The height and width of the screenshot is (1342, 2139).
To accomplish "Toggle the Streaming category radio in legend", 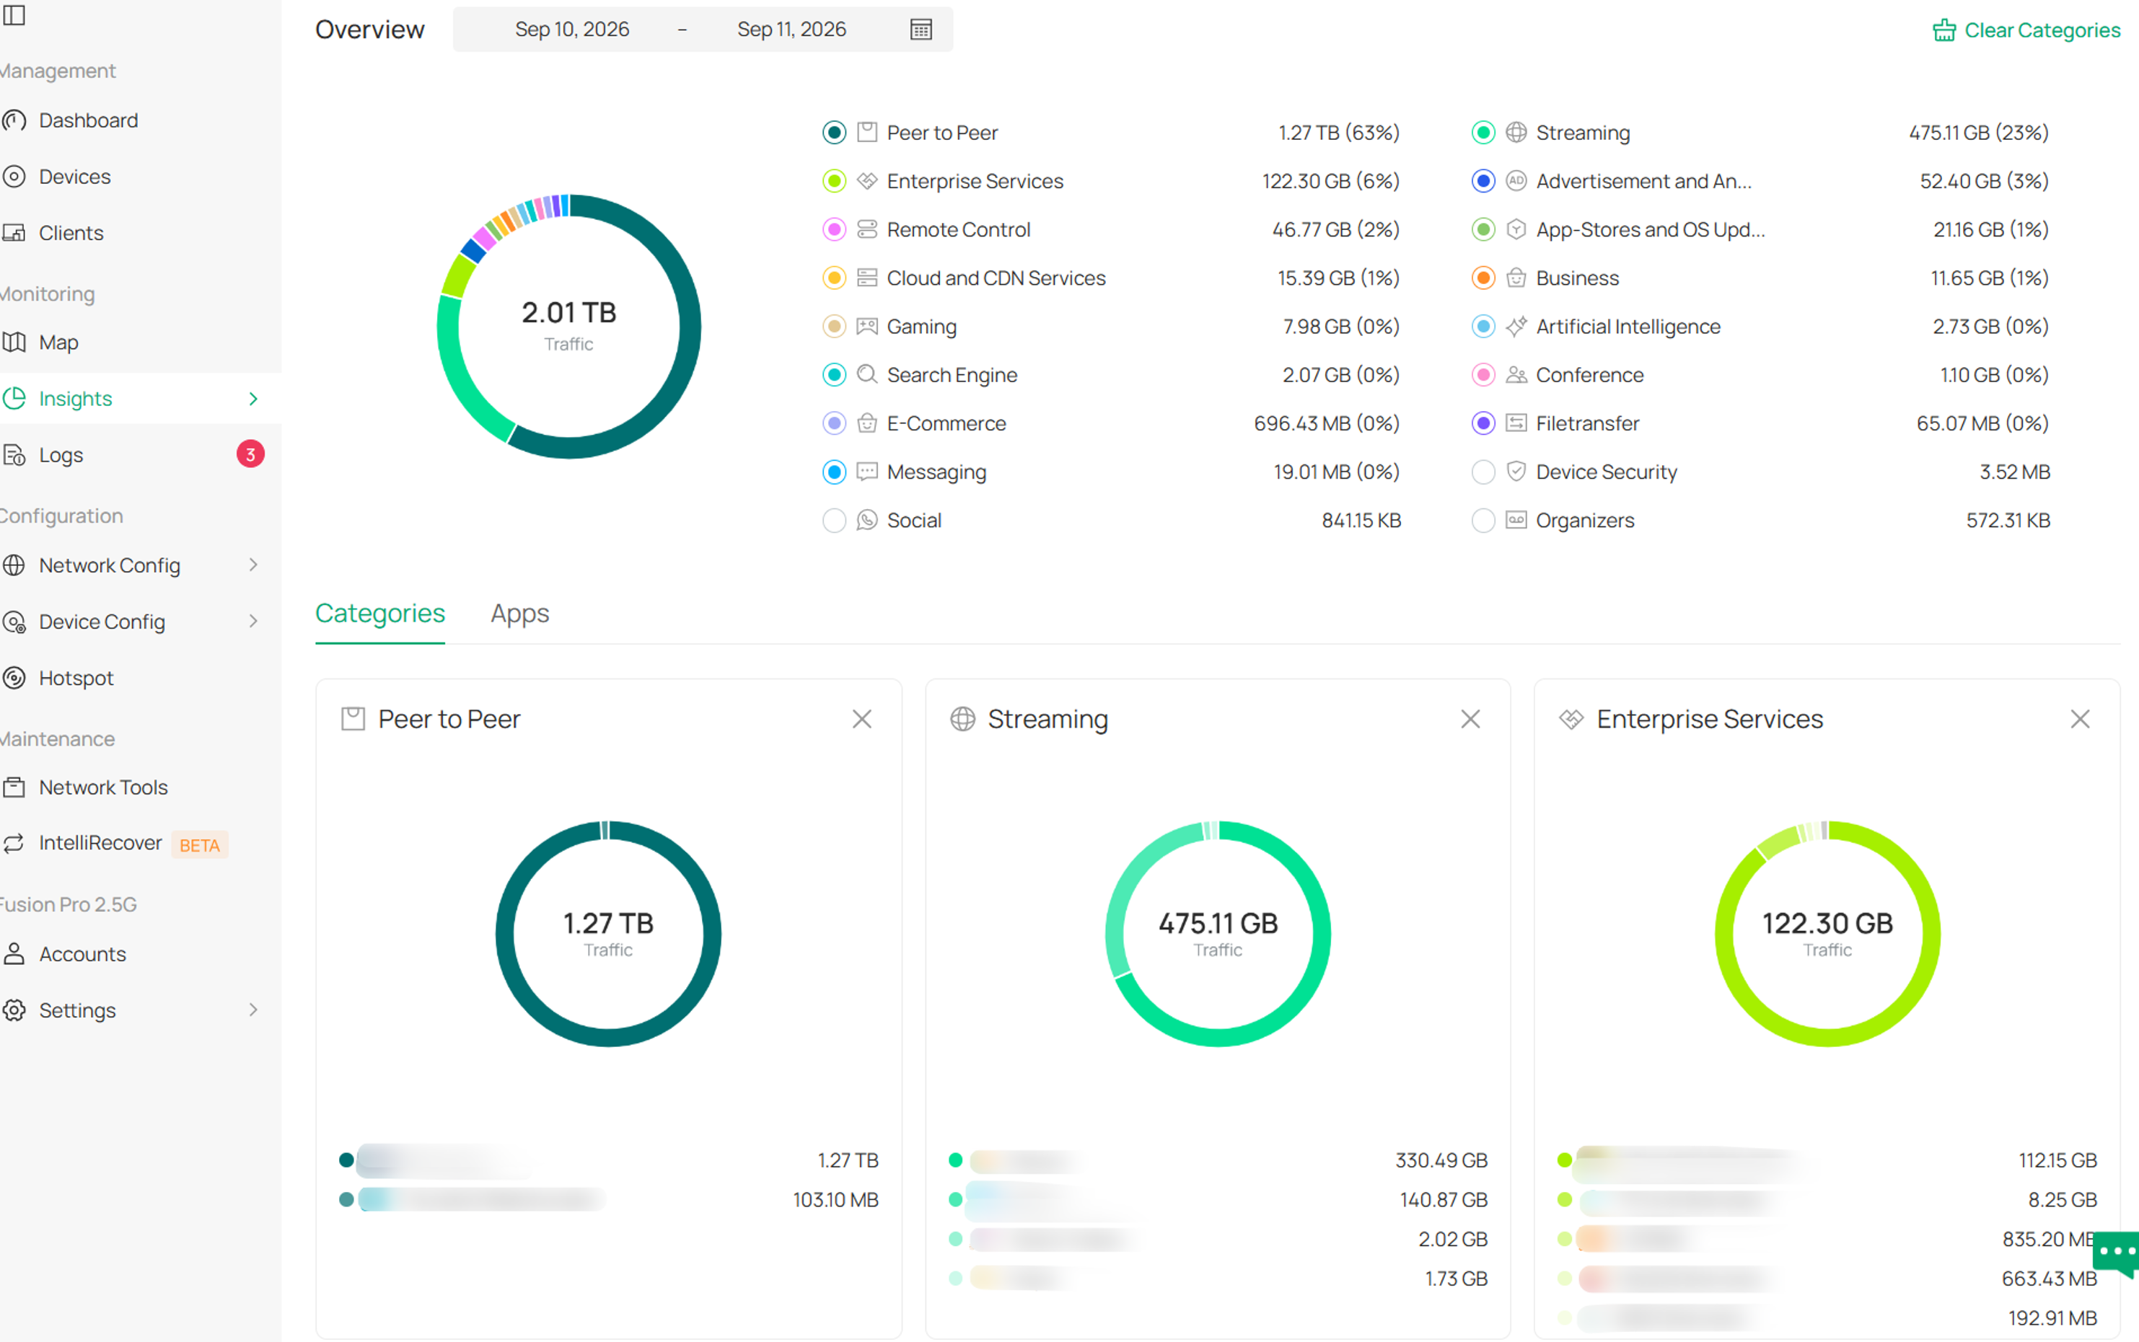I will click(1483, 132).
